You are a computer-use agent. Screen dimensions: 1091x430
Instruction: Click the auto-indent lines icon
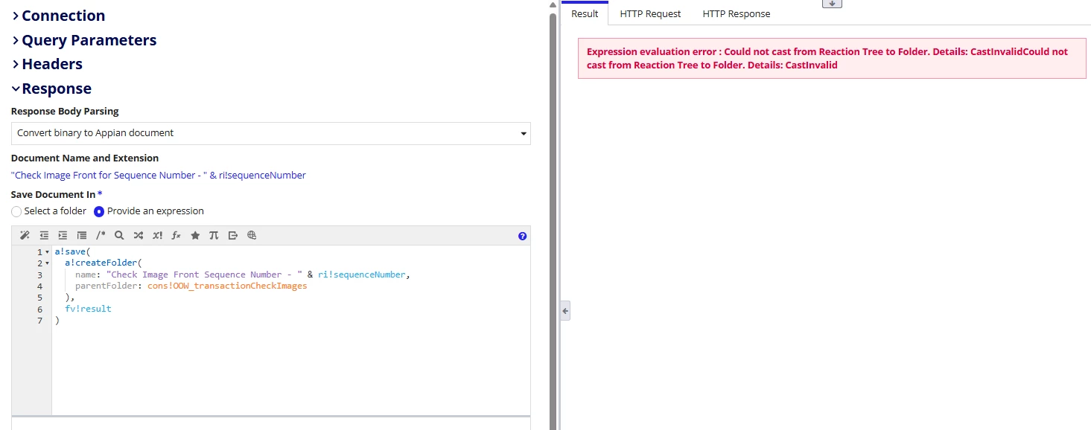[81, 235]
